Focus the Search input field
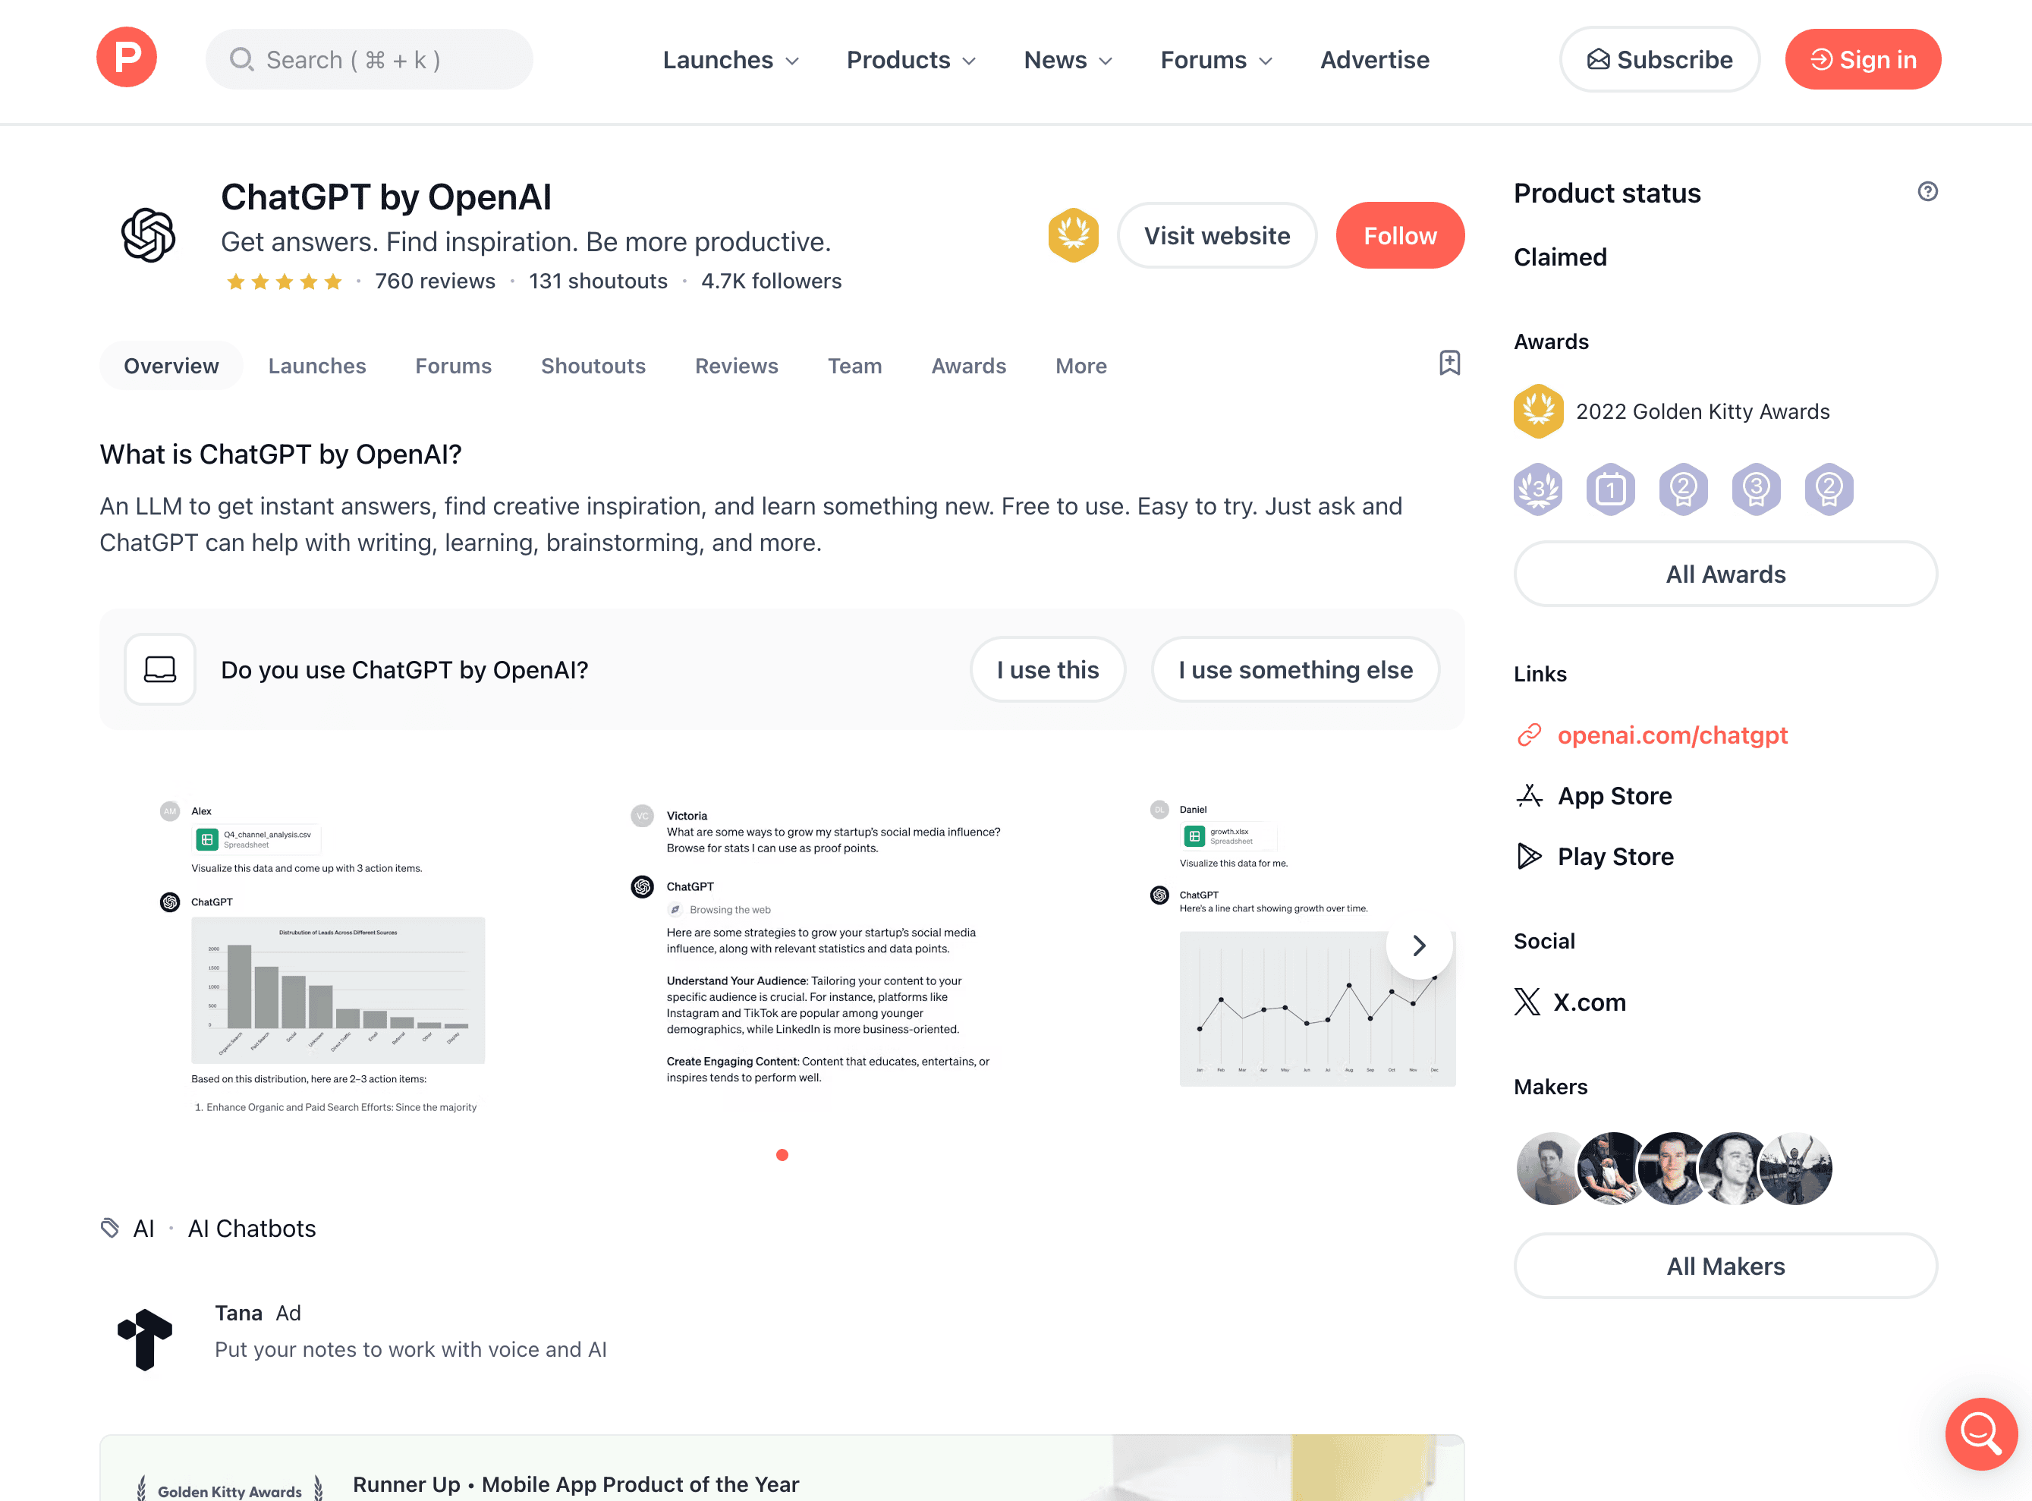Screen dimensions: 2032x1501 click(369, 60)
